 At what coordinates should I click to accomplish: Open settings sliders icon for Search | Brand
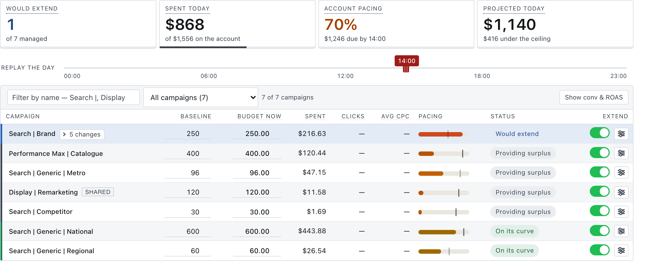pyautogui.click(x=621, y=134)
